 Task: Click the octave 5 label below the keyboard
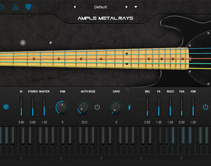click(181, 158)
